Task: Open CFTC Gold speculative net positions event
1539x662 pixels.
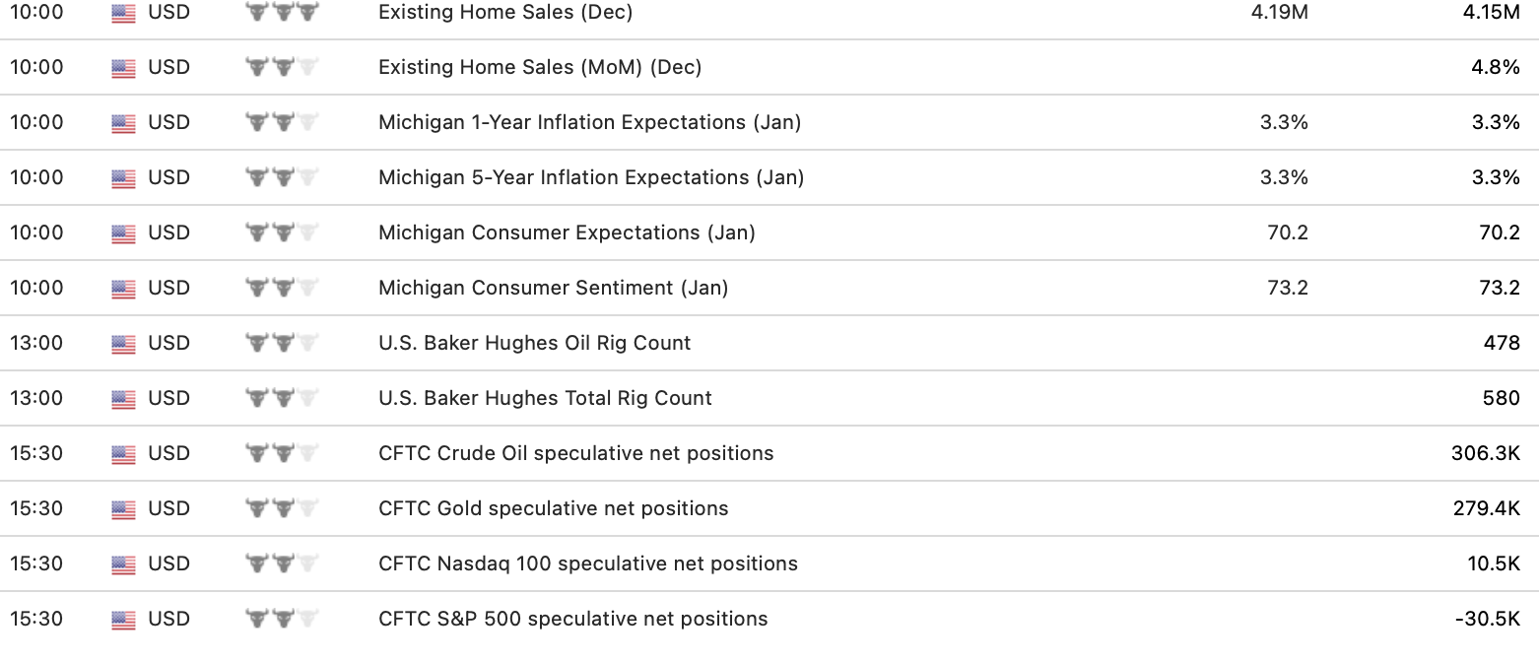Action: point(553,509)
